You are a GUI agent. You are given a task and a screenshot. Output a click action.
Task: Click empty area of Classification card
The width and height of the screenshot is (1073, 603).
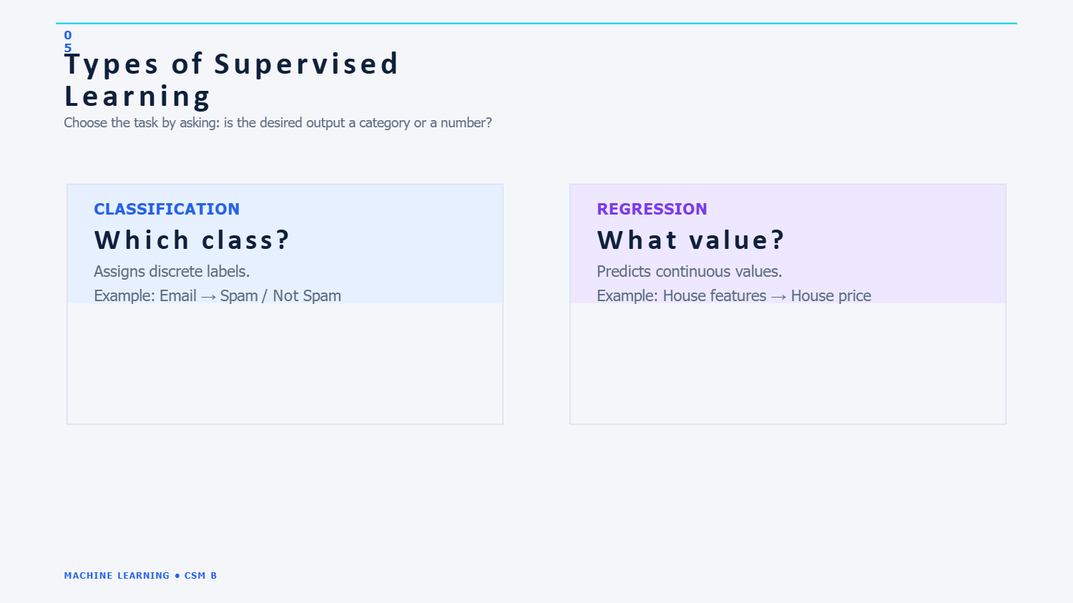[285, 363]
